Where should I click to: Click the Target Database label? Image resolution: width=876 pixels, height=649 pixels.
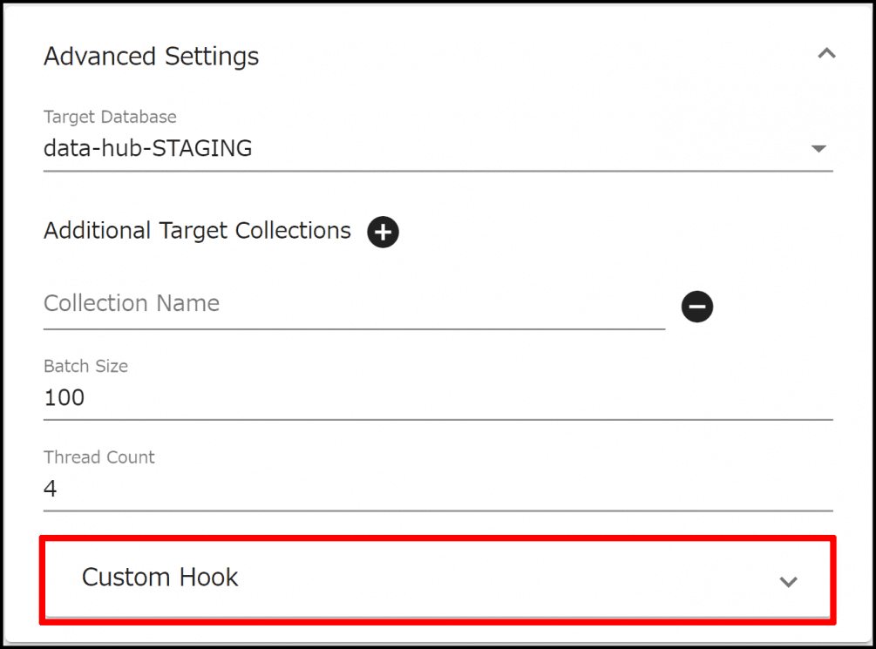110,117
